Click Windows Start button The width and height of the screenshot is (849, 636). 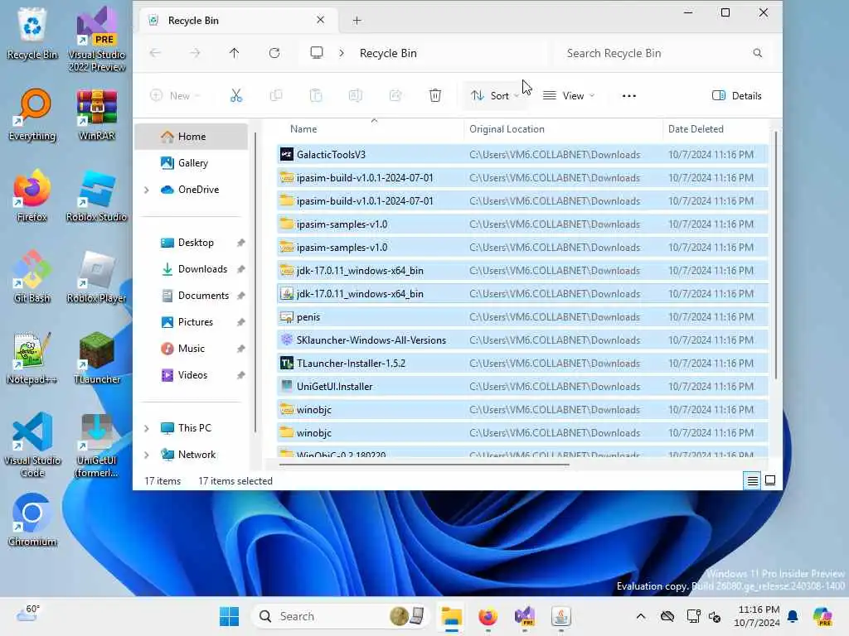click(229, 616)
